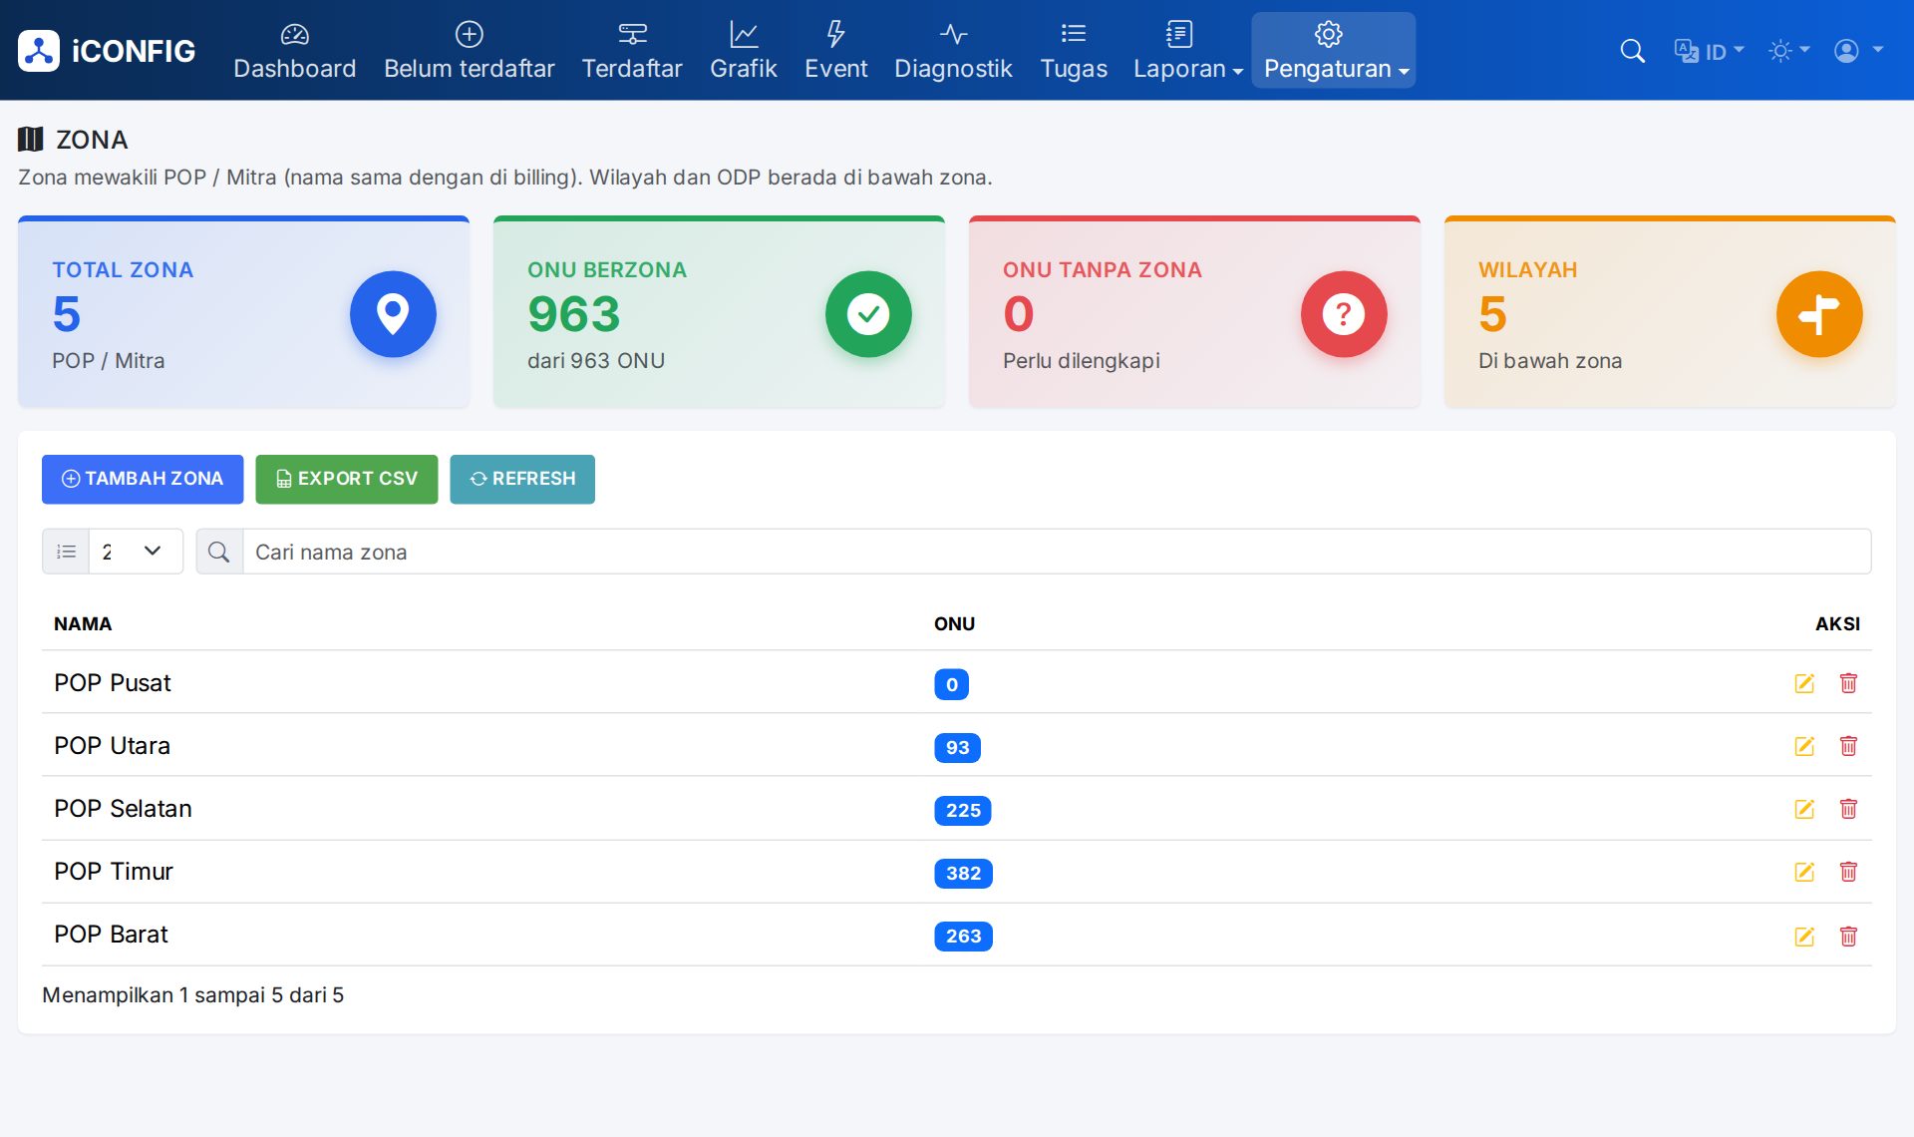Click the 382 ONU badge for POP Timur
Viewport: 1914px width, 1137px height.
point(963,873)
